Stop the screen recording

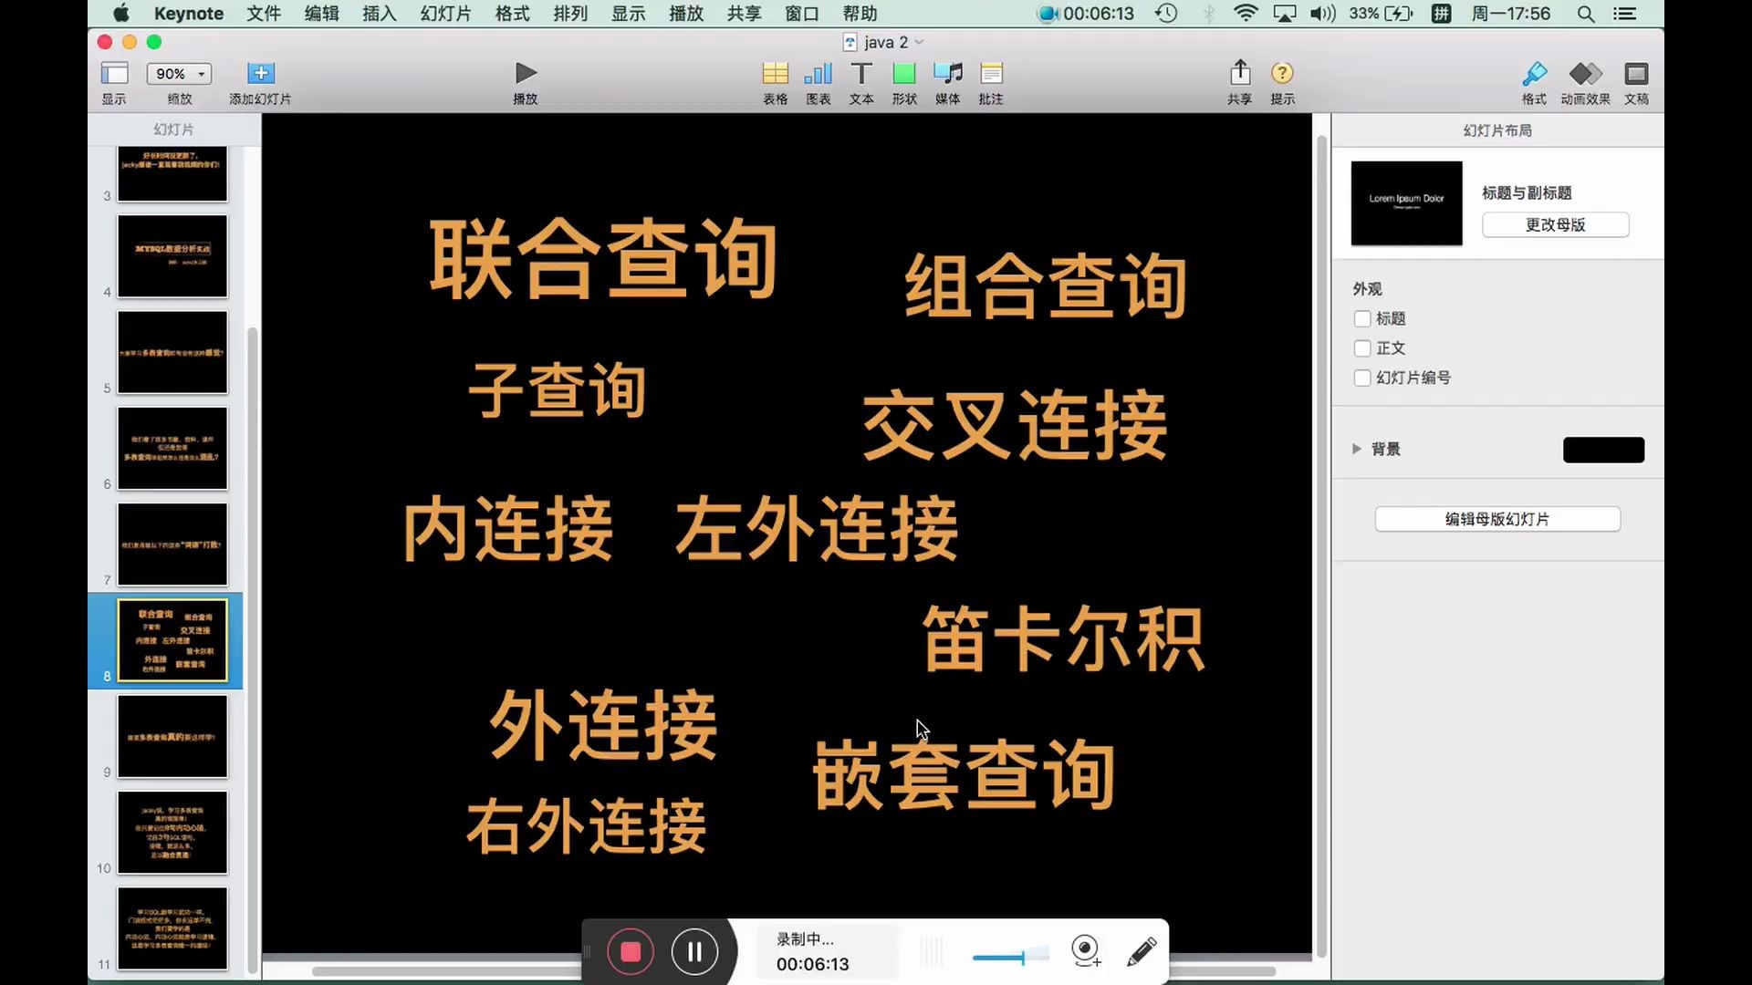[631, 952]
